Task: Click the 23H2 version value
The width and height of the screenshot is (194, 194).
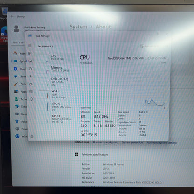Action: tap(106, 169)
